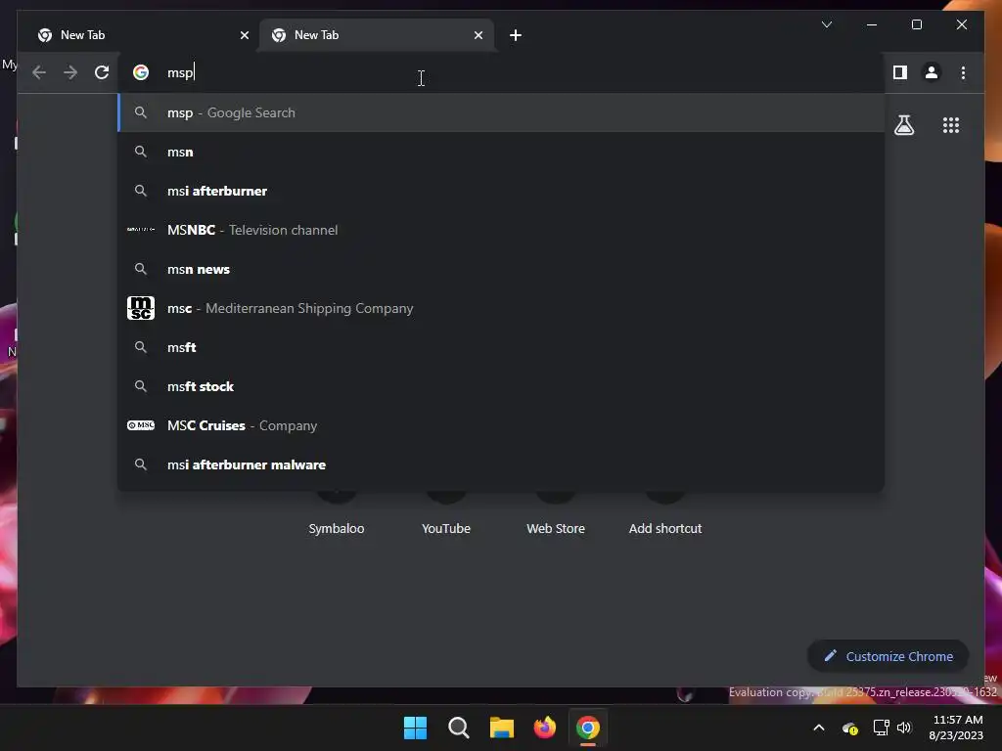This screenshot has height=751, width=1002.
Task: Open File Explorer from the taskbar
Action: click(502, 728)
